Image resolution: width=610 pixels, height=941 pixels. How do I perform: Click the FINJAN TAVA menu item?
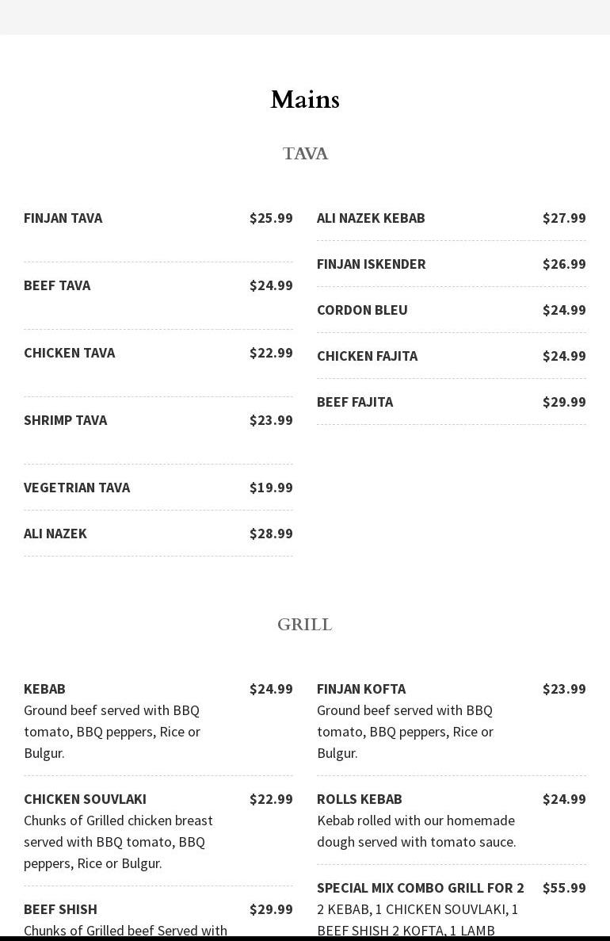[x=63, y=218]
